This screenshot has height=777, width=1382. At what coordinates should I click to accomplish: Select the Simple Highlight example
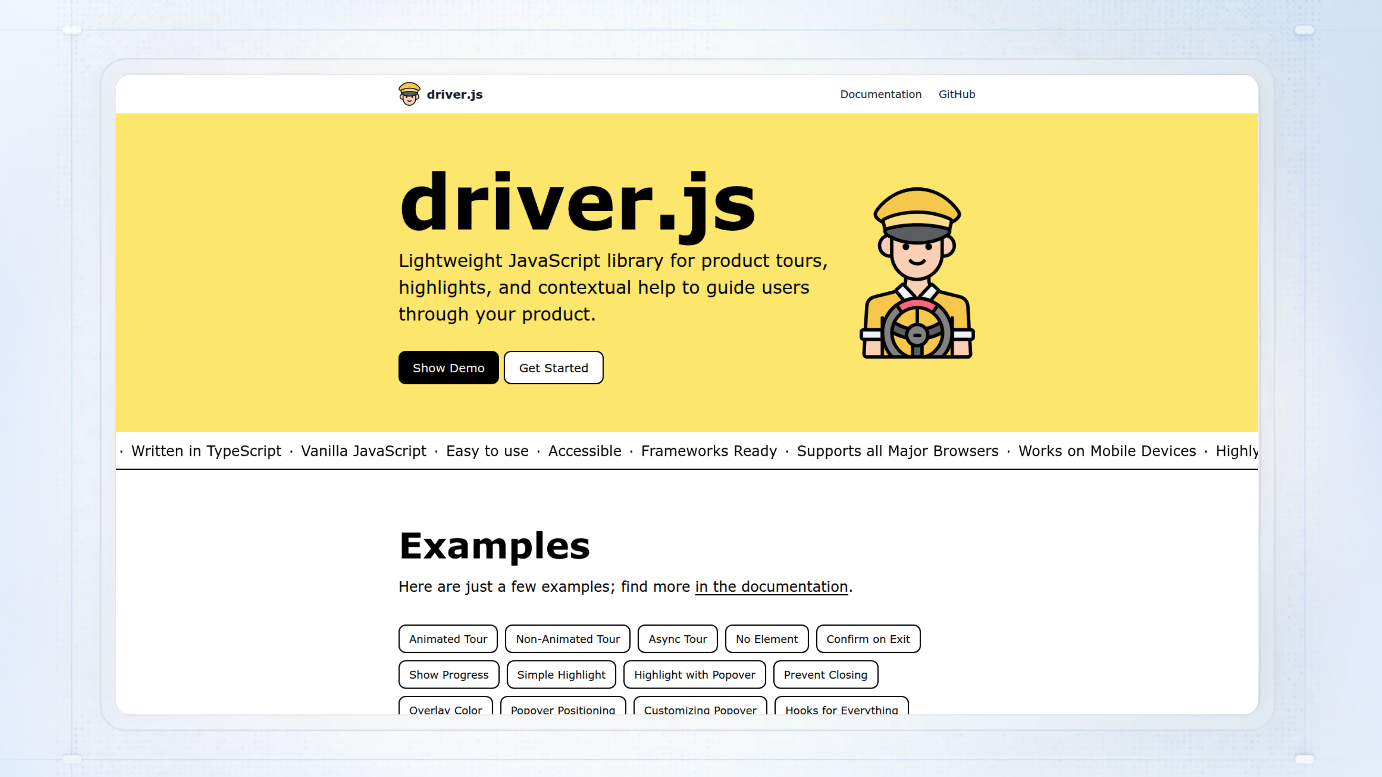coord(561,674)
